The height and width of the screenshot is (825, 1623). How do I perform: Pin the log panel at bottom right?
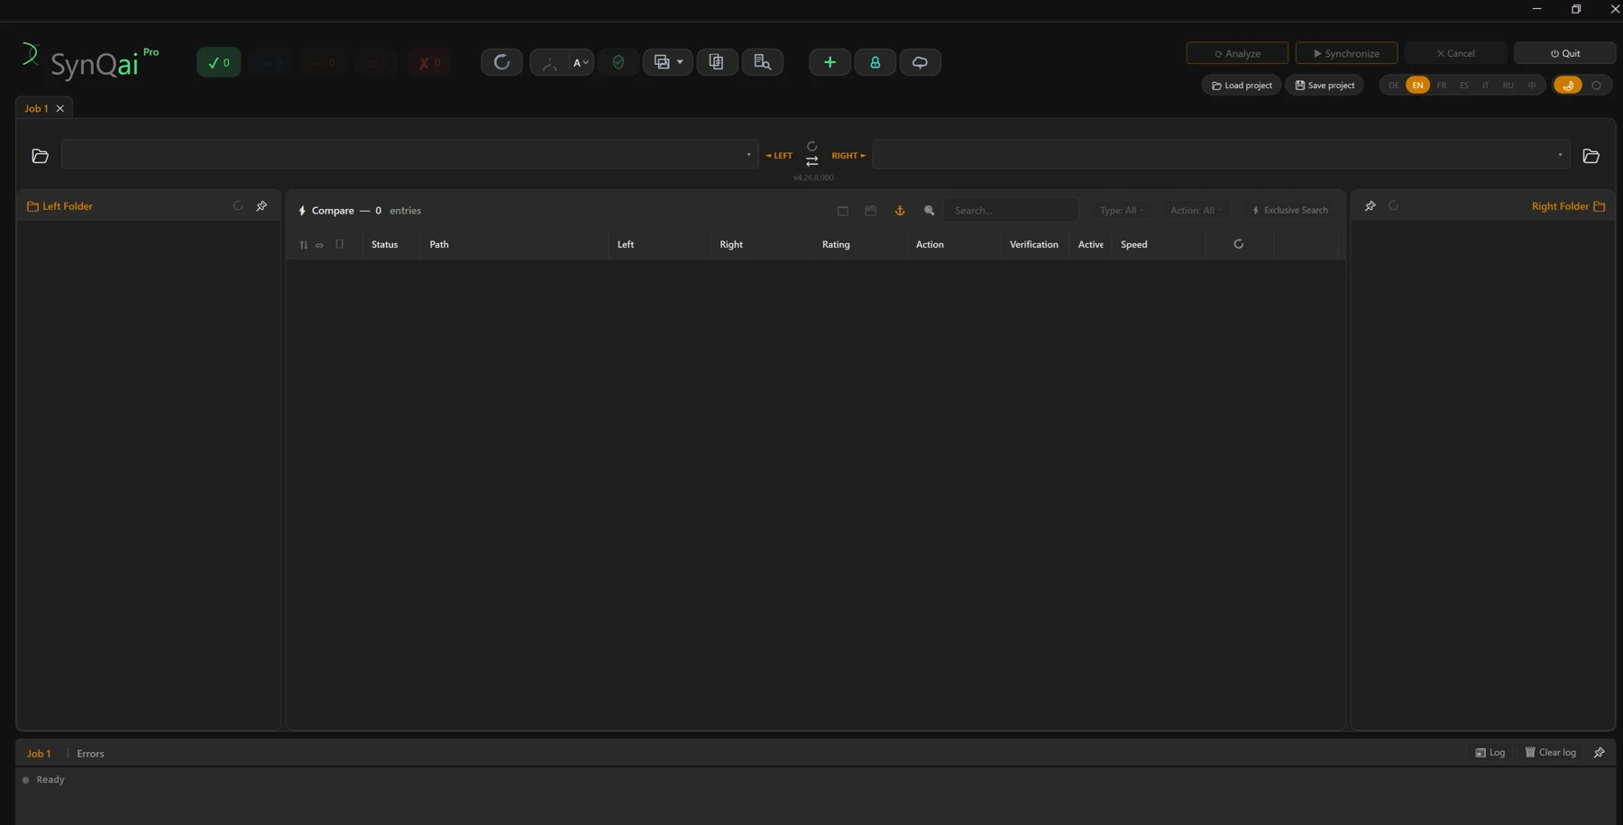(x=1599, y=752)
